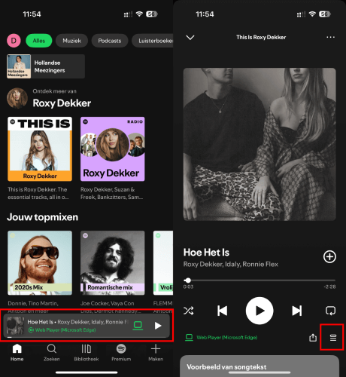
Task: Go to the Home tab
Action: 17,352
